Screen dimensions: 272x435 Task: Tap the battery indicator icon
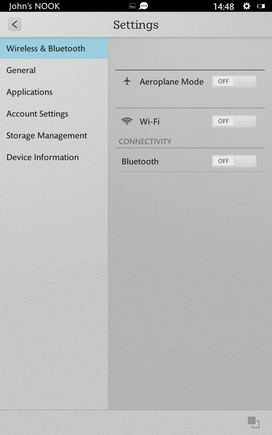tap(261, 6)
